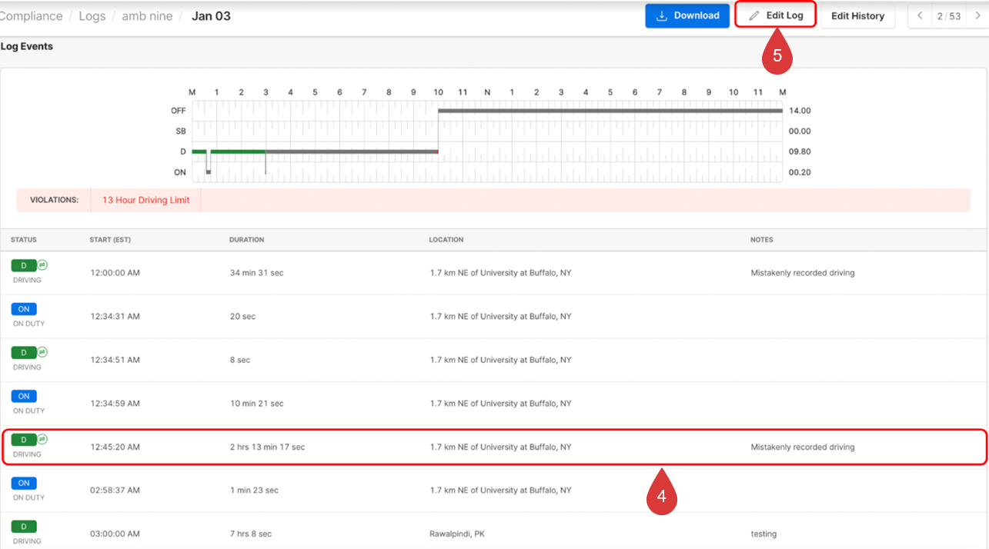
Task: Click the Logs breadcrumb link
Action: (92, 15)
